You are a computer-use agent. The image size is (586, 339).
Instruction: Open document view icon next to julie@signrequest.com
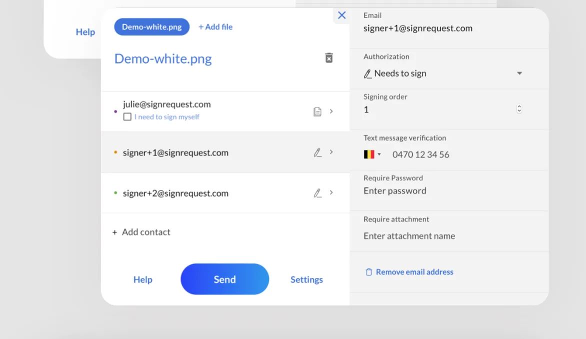coord(317,111)
